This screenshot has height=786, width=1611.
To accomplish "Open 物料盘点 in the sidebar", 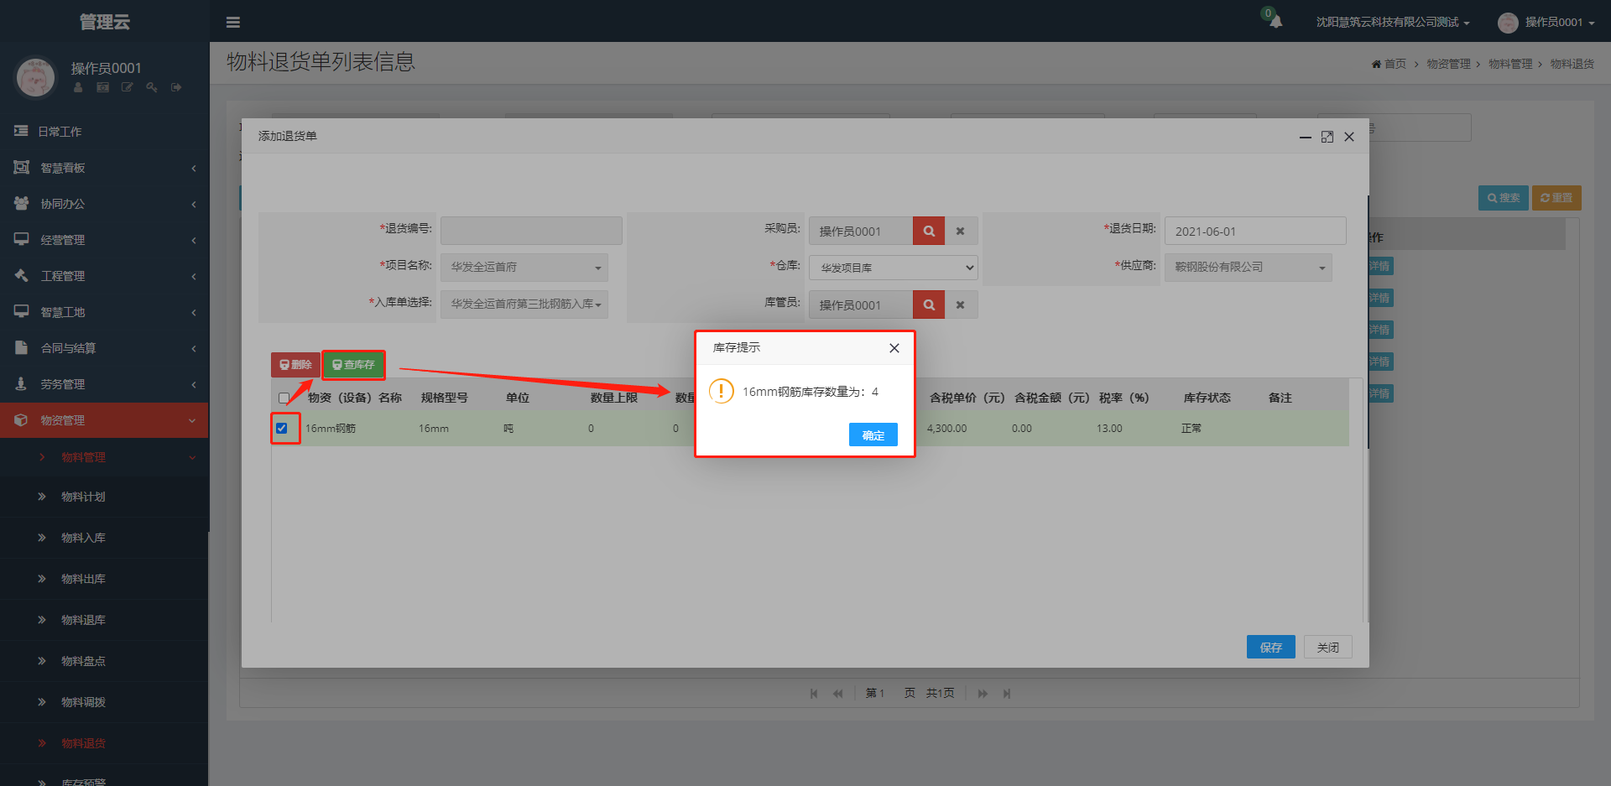I will point(104,661).
